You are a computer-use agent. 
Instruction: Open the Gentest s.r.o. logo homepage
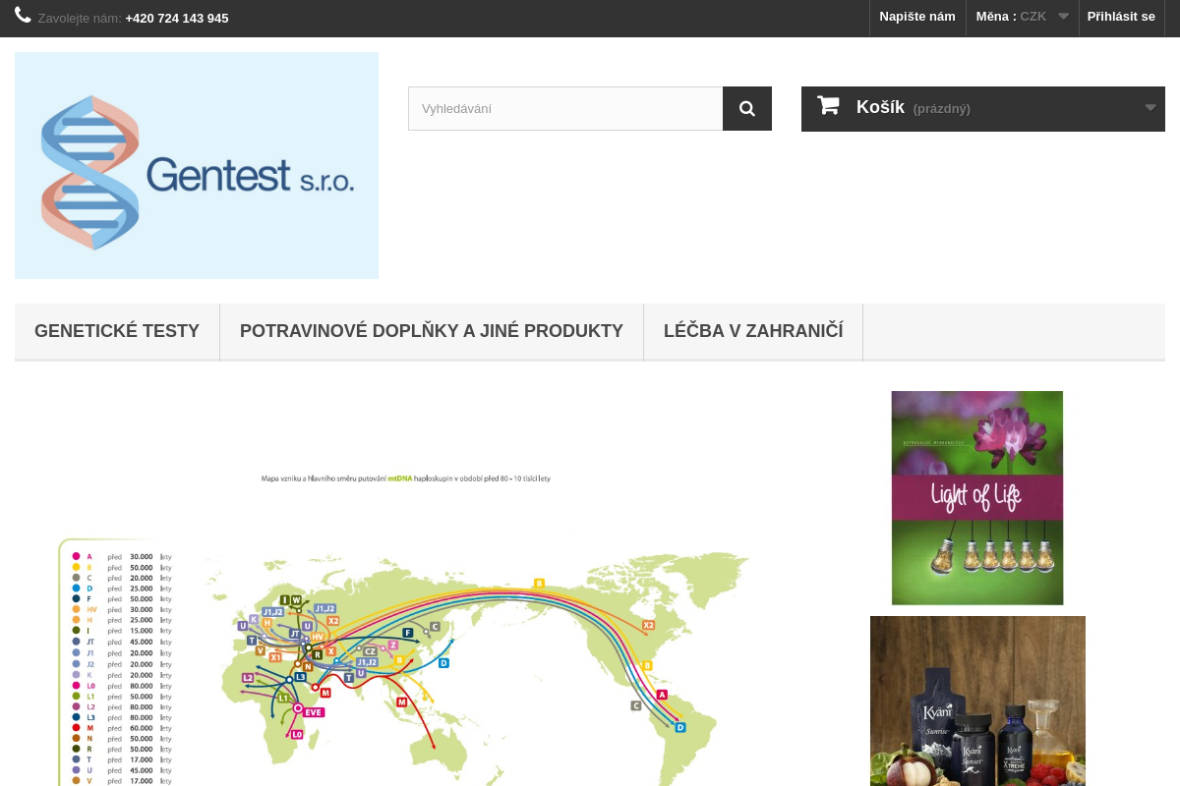pyautogui.click(x=197, y=165)
